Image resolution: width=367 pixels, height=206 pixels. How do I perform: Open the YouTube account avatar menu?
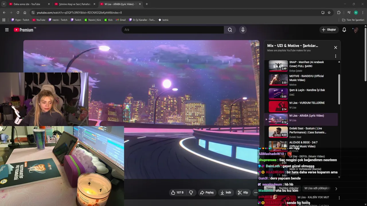coord(356,30)
